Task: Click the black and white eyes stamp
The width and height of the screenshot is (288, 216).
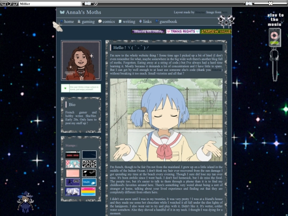Action: pyautogui.click(x=89, y=164)
